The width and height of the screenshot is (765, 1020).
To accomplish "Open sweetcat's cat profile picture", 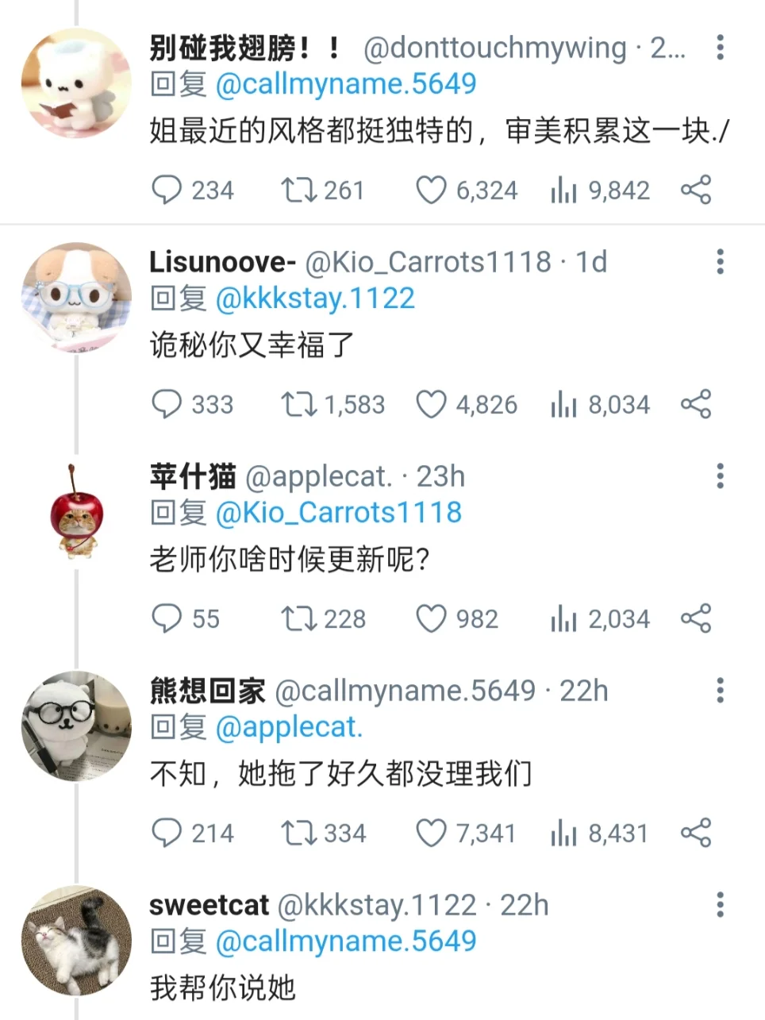I will (x=76, y=941).
